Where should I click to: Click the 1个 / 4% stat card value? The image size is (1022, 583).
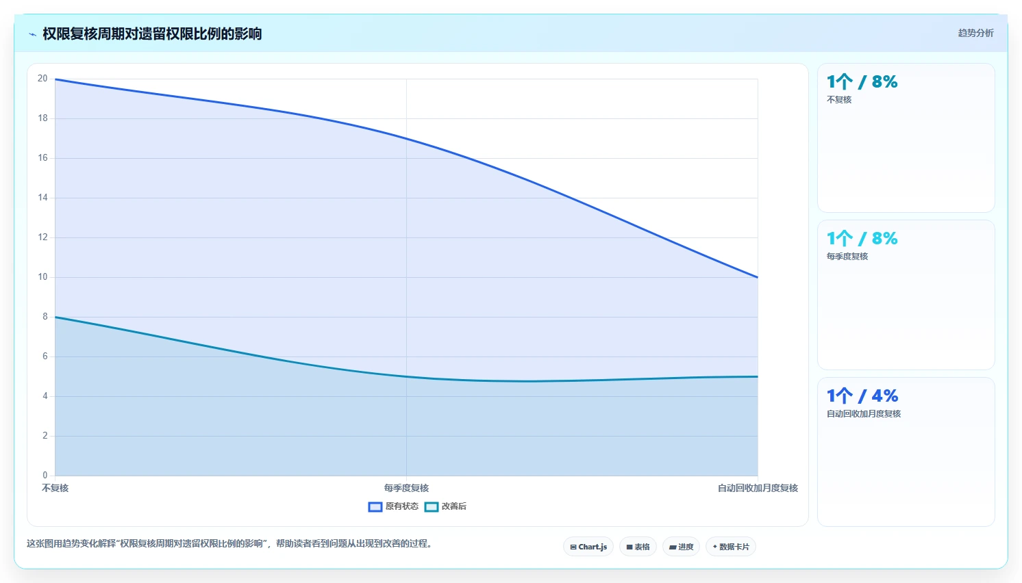[862, 396]
